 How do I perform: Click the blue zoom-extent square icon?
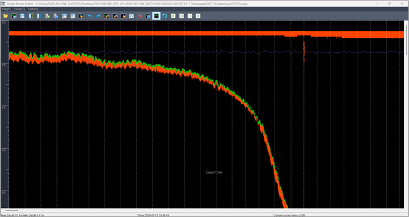point(131,16)
